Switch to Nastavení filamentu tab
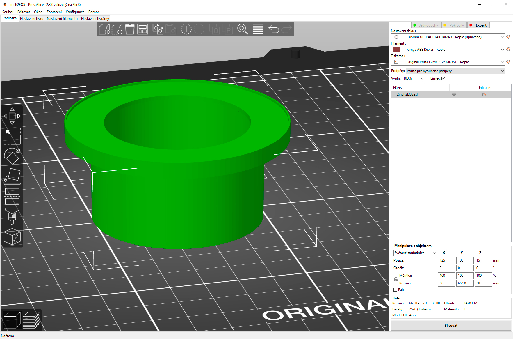 click(x=62, y=19)
